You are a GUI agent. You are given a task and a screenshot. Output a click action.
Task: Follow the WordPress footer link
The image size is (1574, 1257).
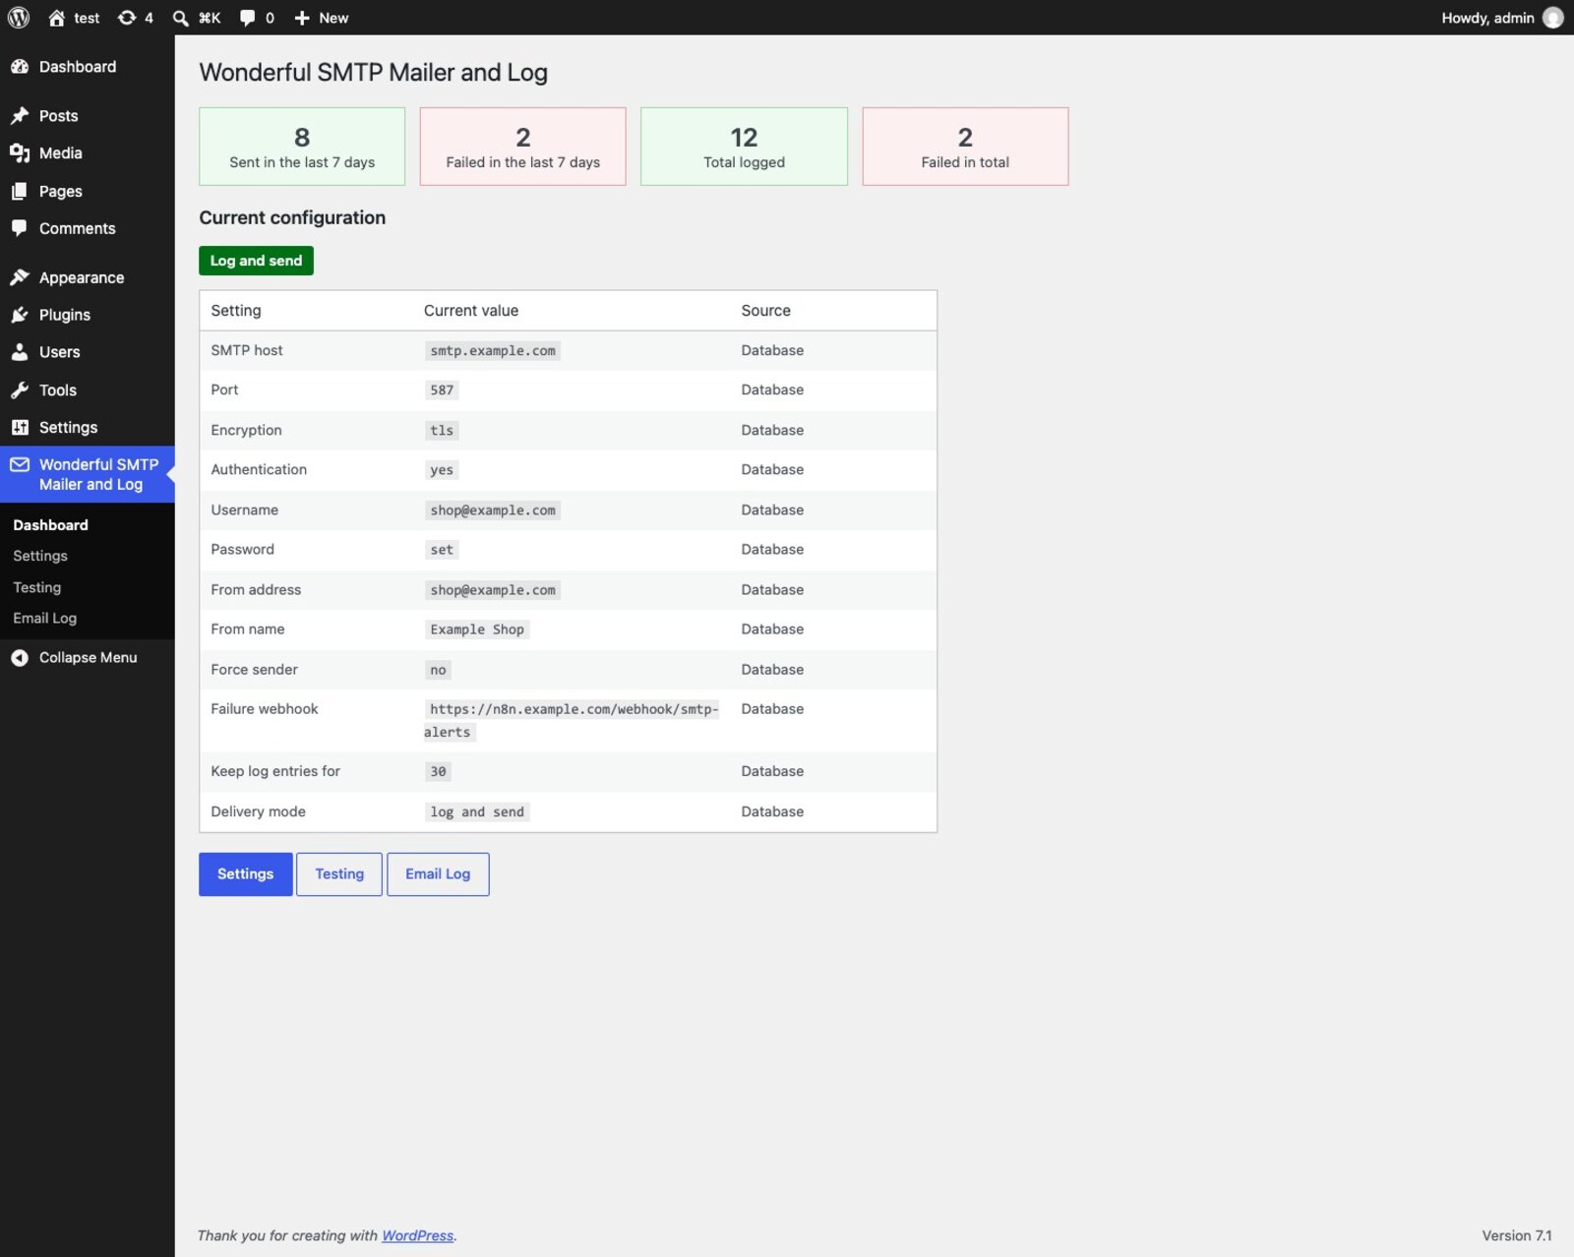coord(418,1235)
